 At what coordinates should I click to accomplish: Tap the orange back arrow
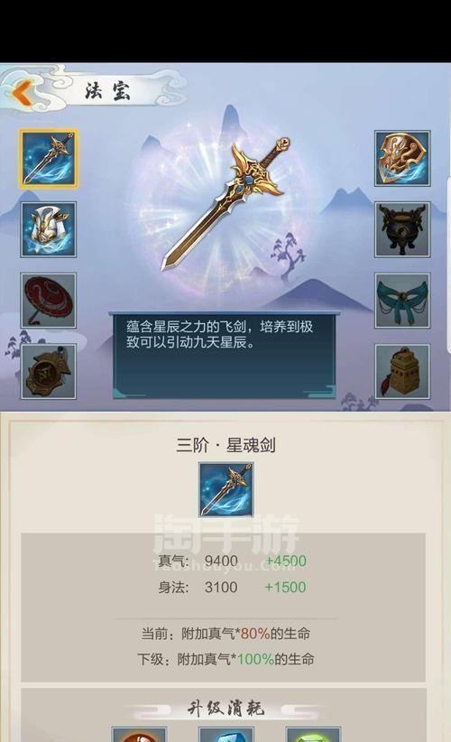pyautogui.click(x=23, y=92)
